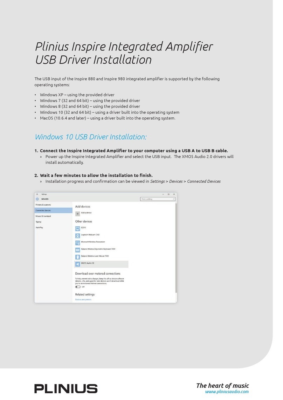Click the Settings window vertical scrollbar
Screen dimensions: 283x400
click(x=176, y=247)
